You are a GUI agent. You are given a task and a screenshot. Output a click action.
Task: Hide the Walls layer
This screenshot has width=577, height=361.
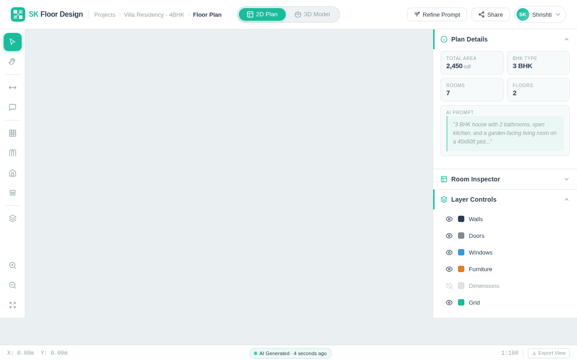(449, 219)
